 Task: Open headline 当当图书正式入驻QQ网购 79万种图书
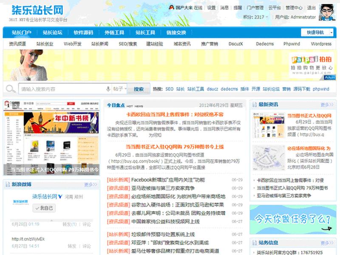(175, 147)
